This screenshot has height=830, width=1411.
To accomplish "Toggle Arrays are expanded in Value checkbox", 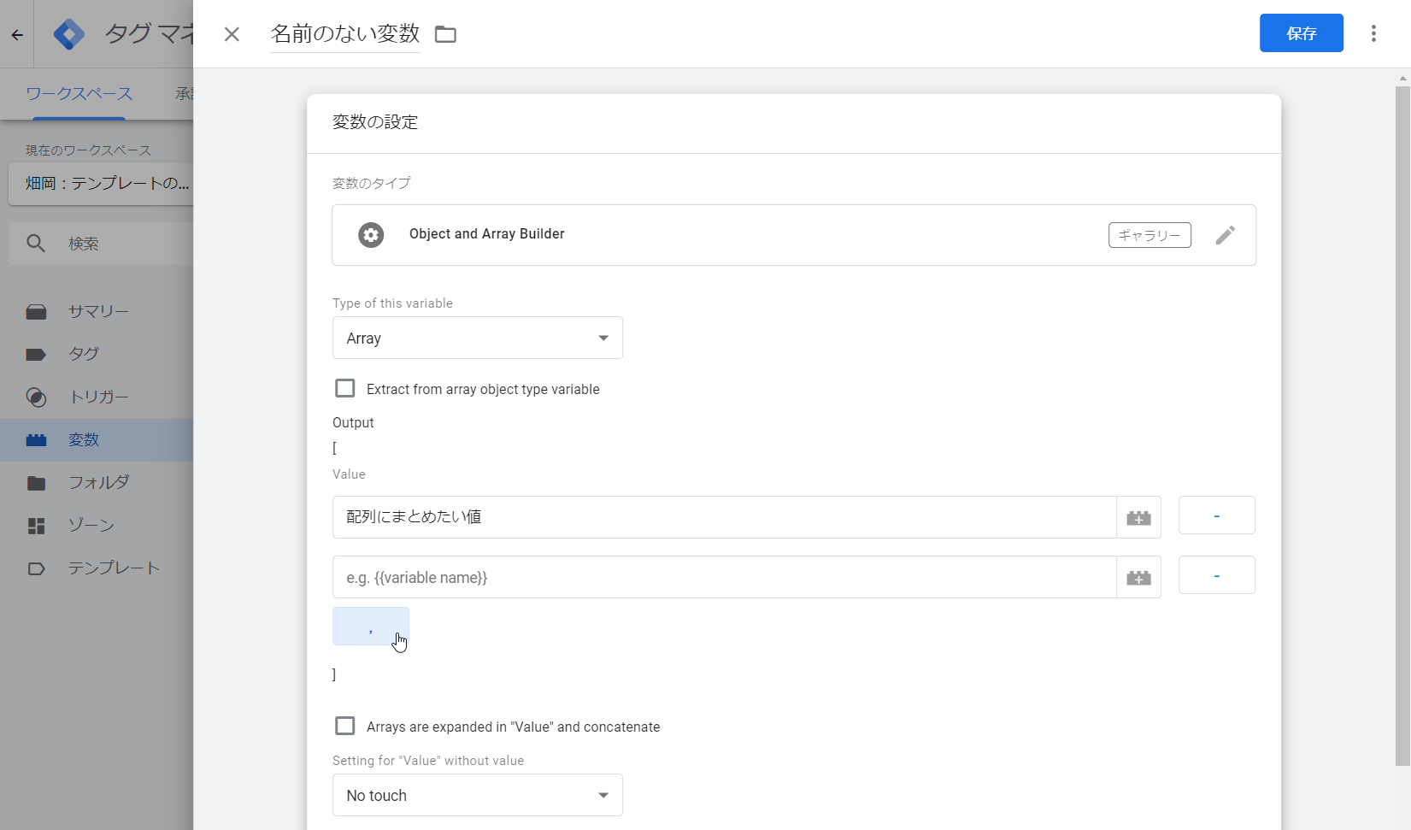I will tap(345, 727).
